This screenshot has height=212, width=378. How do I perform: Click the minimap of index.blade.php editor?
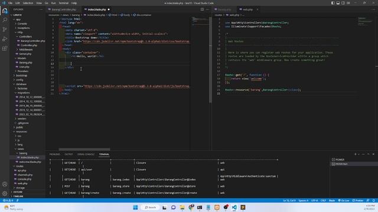pyautogui.click(x=200, y=21)
